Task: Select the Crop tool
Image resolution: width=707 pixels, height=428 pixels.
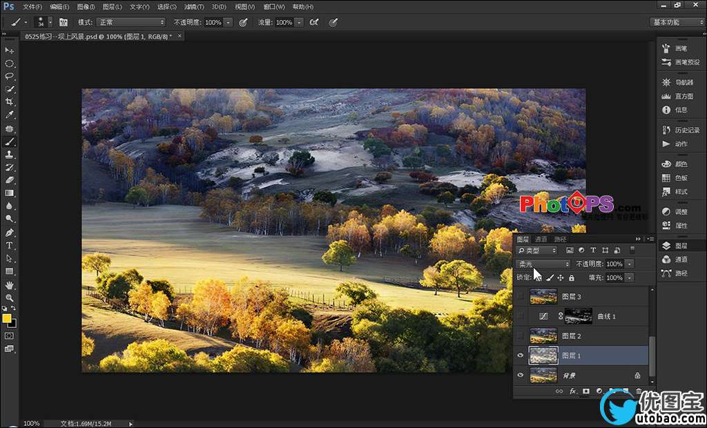Action: click(9, 102)
